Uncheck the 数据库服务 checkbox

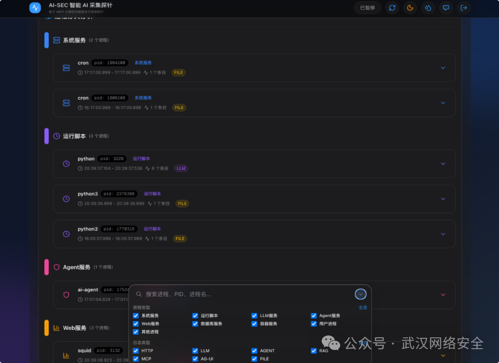tap(195, 323)
